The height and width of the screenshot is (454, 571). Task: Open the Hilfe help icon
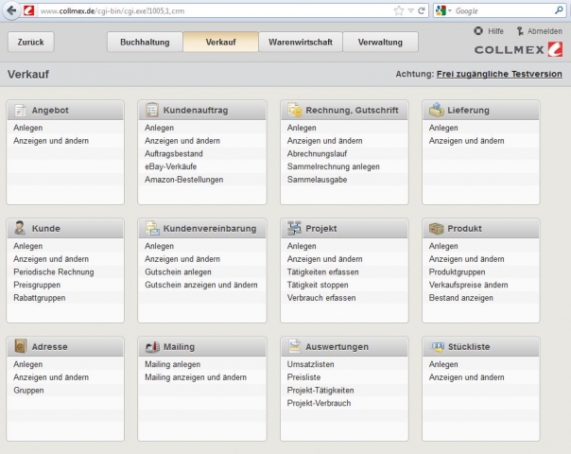[x=478, y=31]
